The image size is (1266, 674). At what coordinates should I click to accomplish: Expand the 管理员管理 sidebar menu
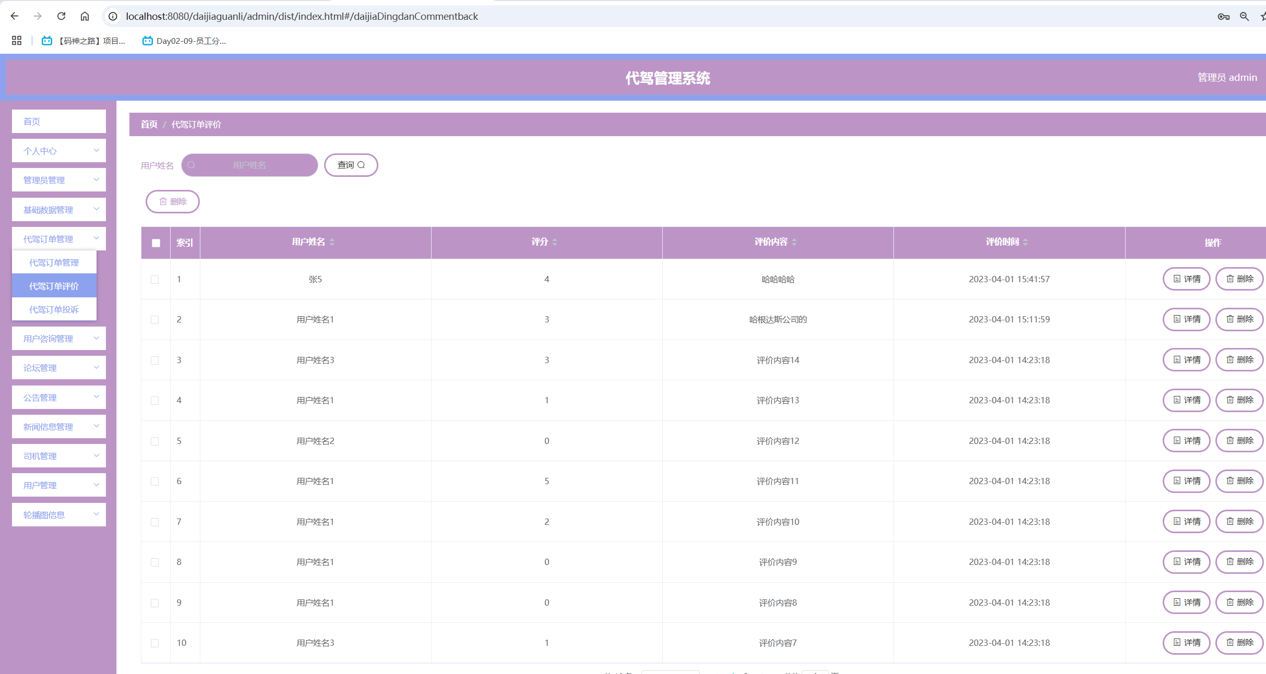coord(59,180)
